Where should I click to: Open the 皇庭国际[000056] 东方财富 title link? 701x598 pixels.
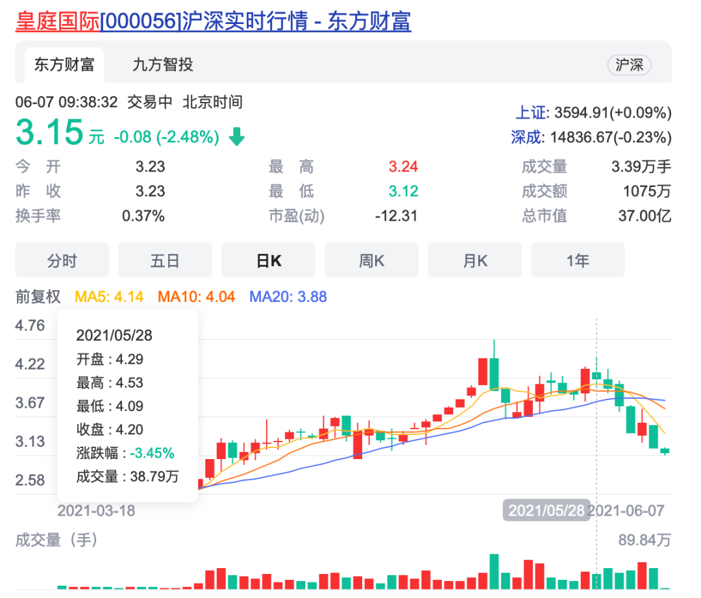tap(214, 21)
